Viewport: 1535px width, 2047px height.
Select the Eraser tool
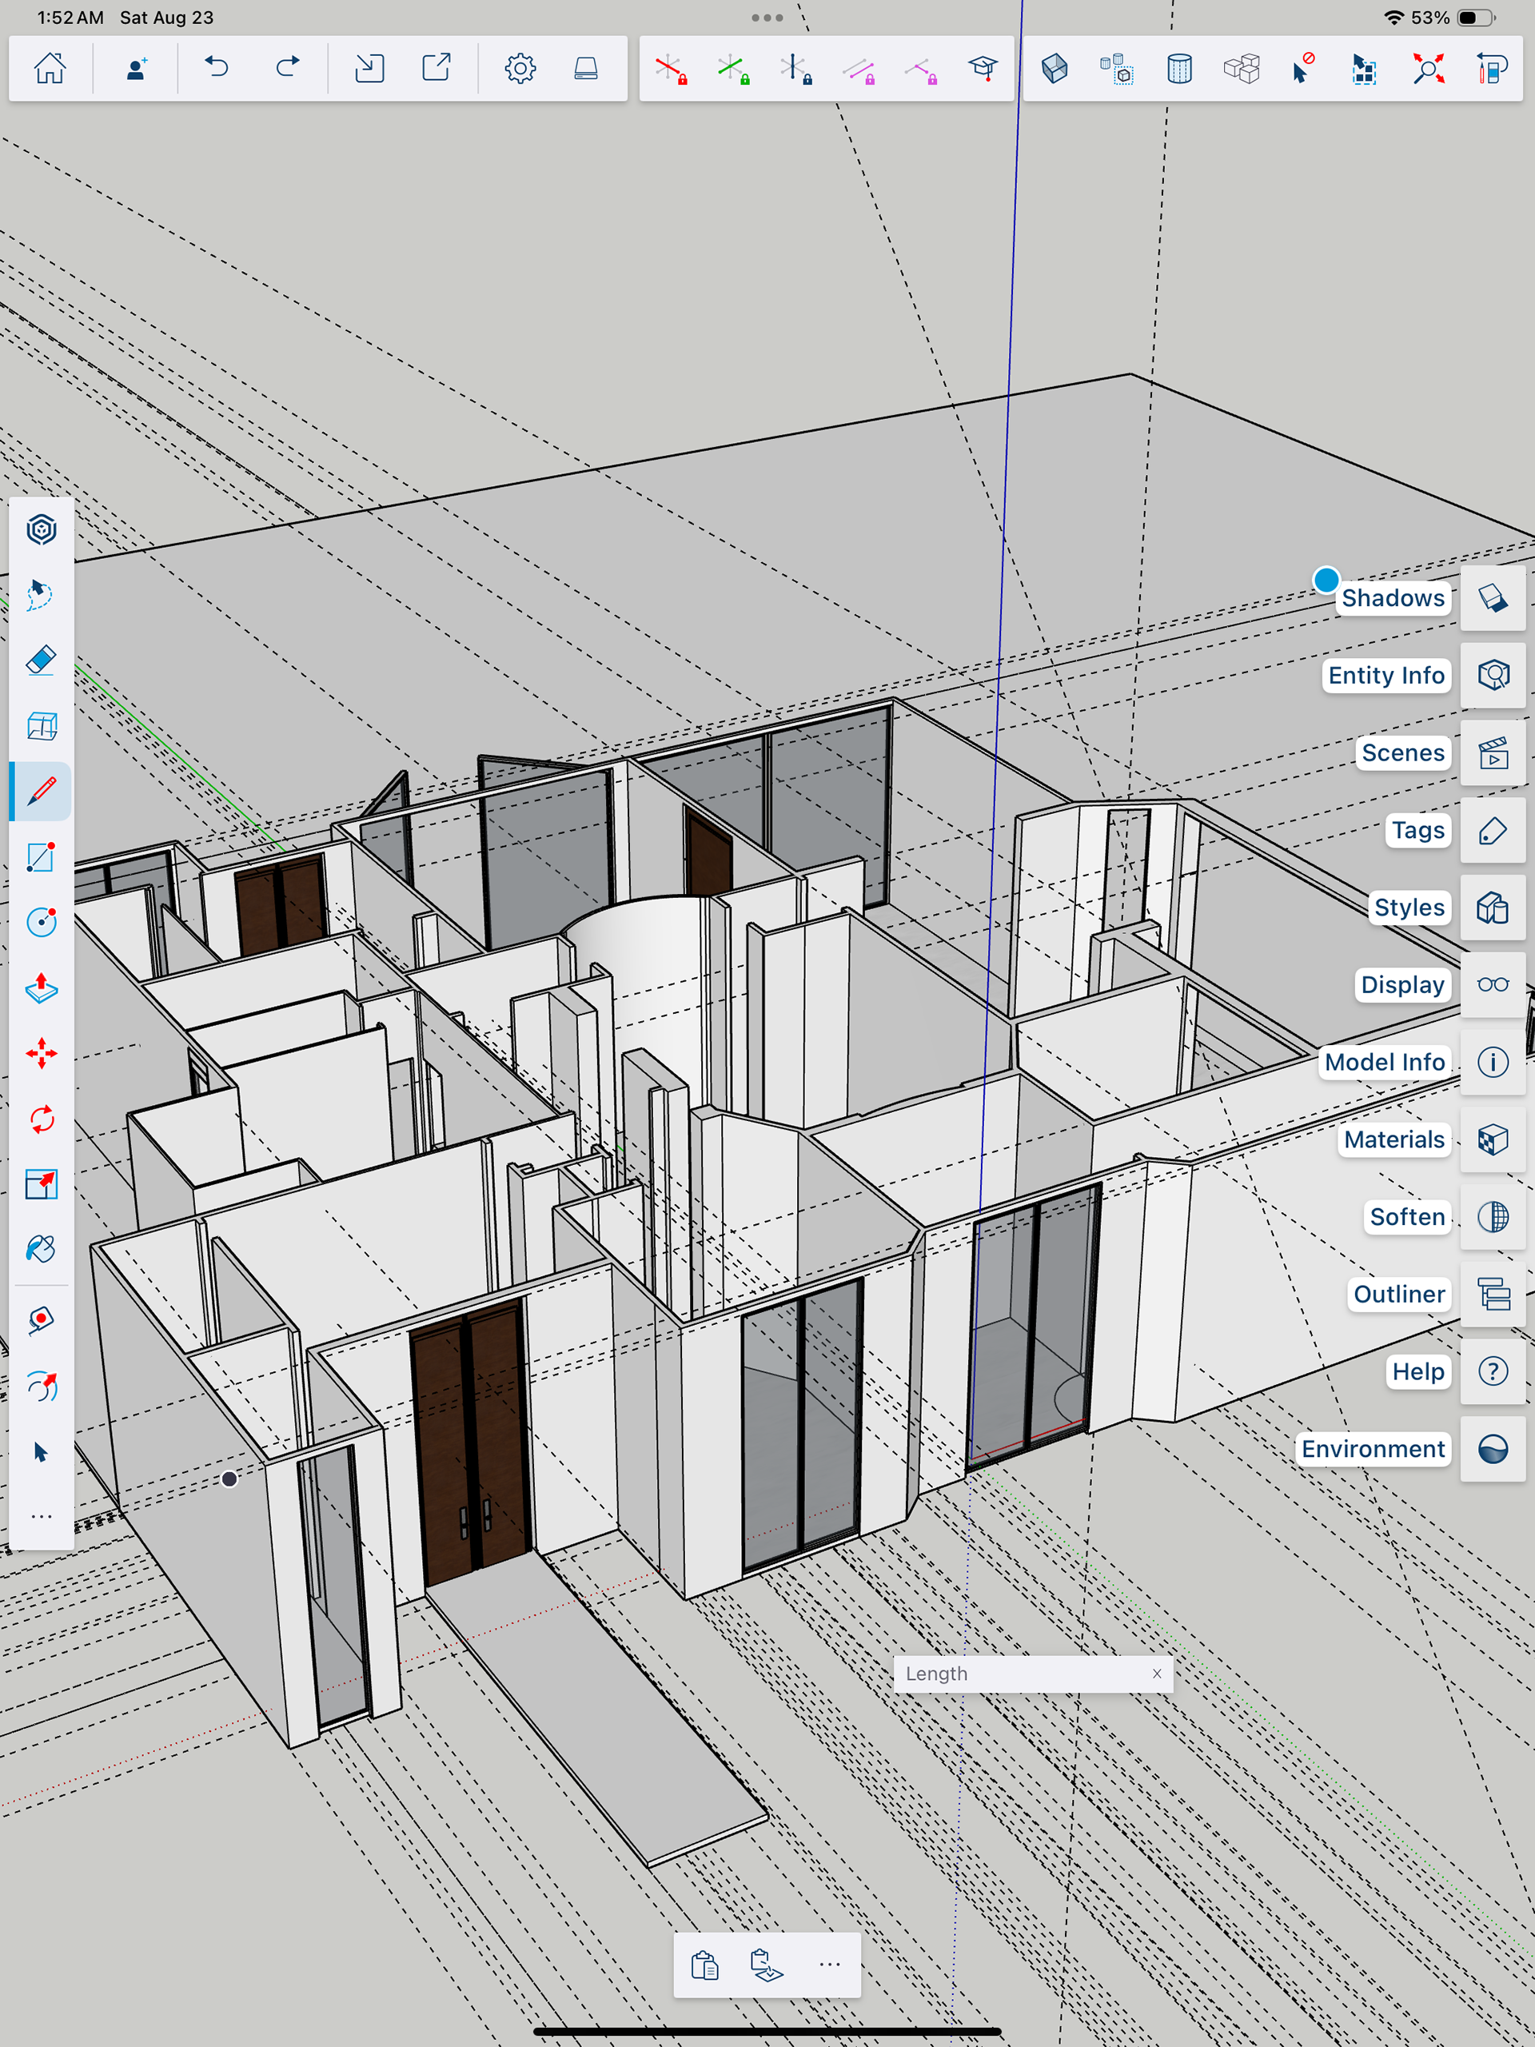41,660
